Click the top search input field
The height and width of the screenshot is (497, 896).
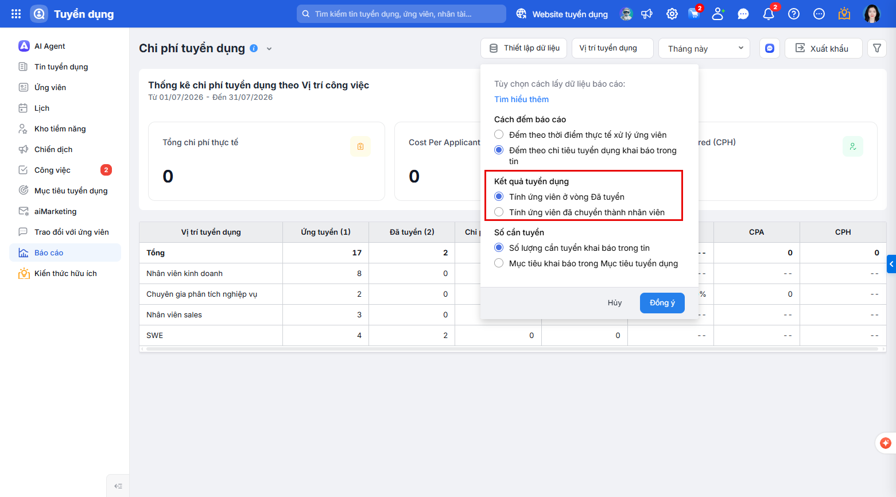pyautogui.click(x=401, y=14)
